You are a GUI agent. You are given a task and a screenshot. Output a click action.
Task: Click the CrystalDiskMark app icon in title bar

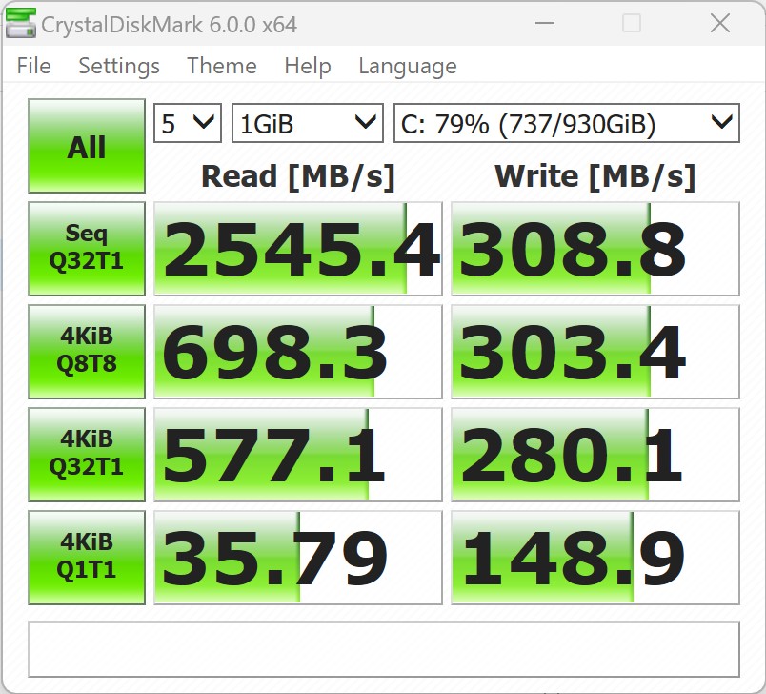(21, 23)
